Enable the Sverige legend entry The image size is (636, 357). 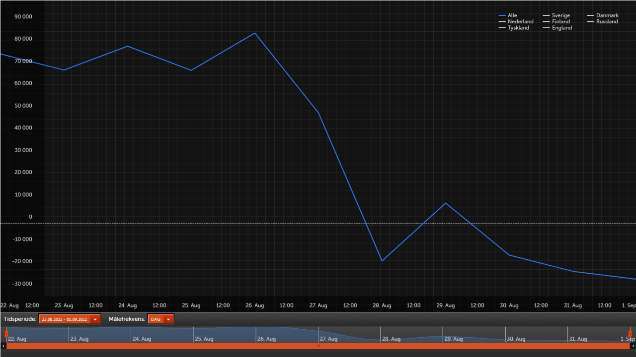(x=556, y=15)
